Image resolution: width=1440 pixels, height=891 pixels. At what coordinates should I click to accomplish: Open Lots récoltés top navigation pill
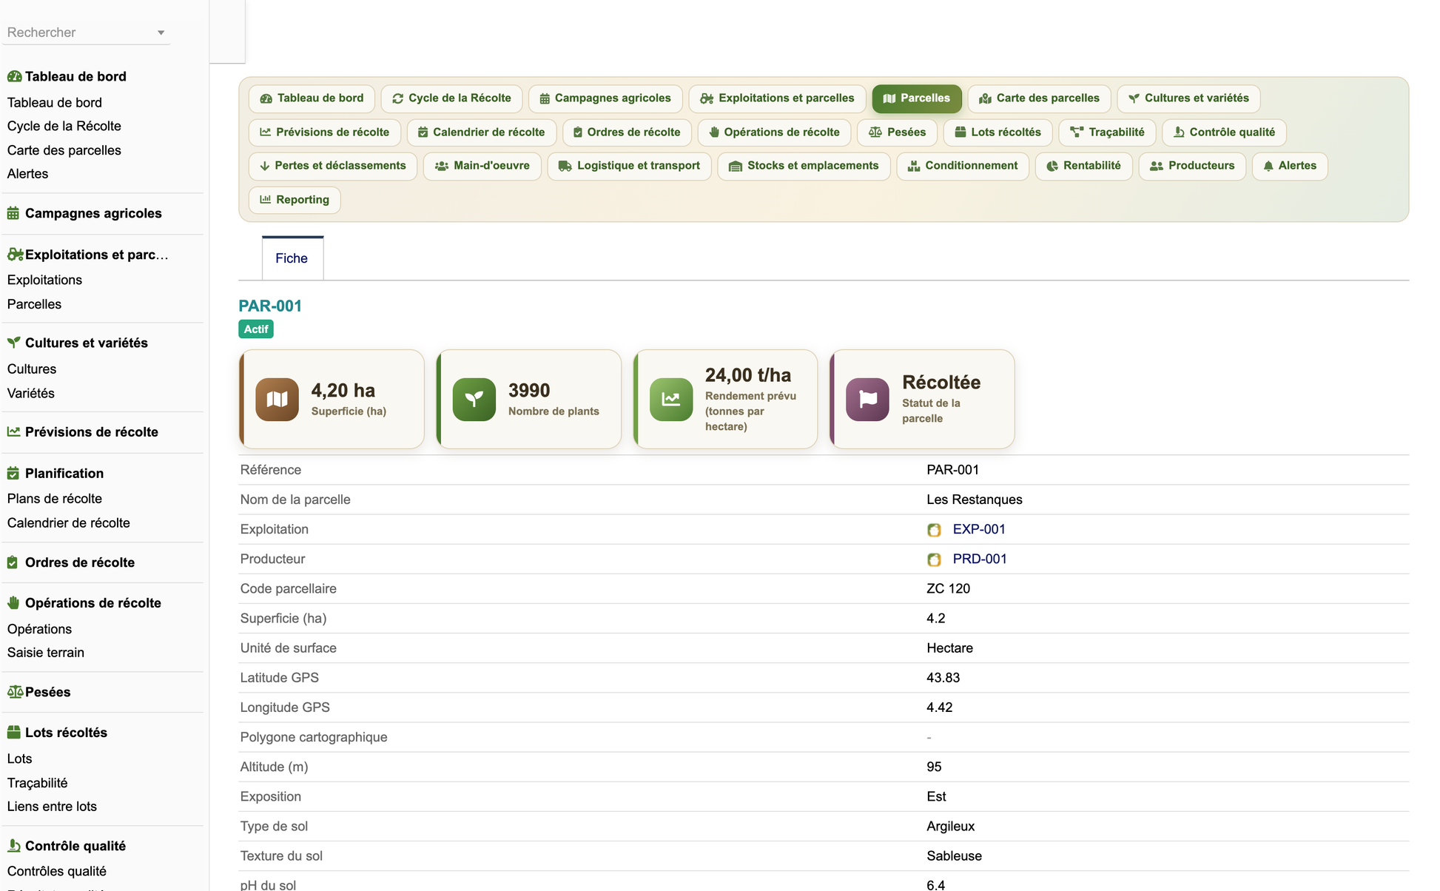tap(997, 132)
